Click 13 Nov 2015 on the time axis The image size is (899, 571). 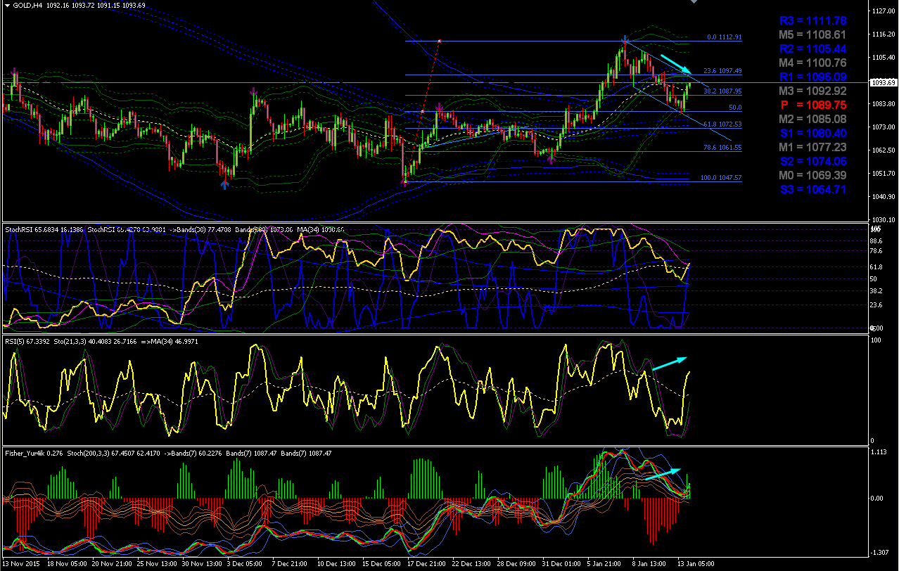(23, 565)
